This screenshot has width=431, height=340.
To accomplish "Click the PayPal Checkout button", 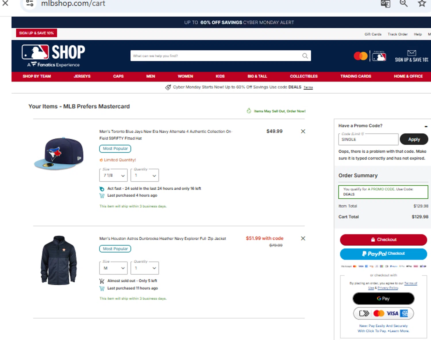I will pos(383,254).
